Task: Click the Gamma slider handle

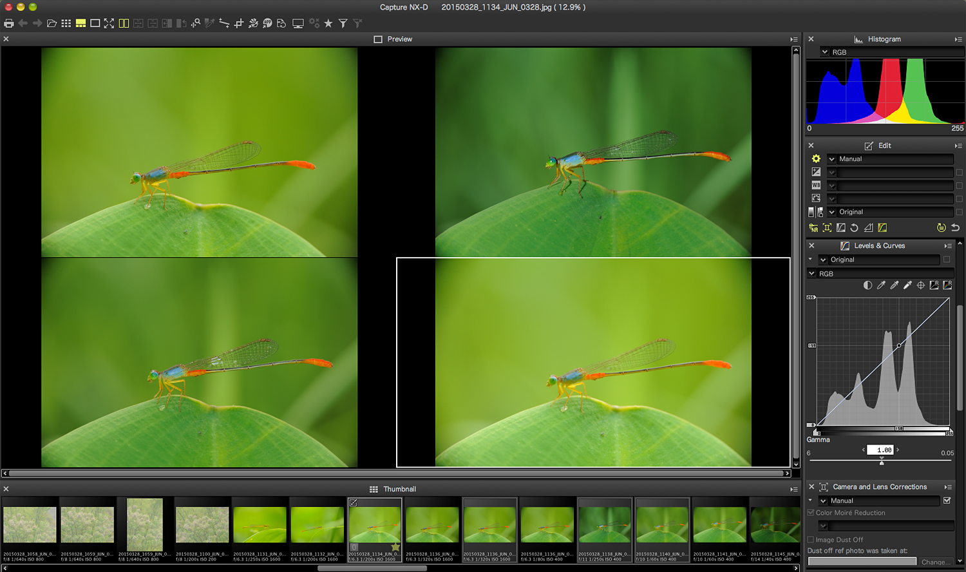Action: pyautogui.click(x=882, y=462)
